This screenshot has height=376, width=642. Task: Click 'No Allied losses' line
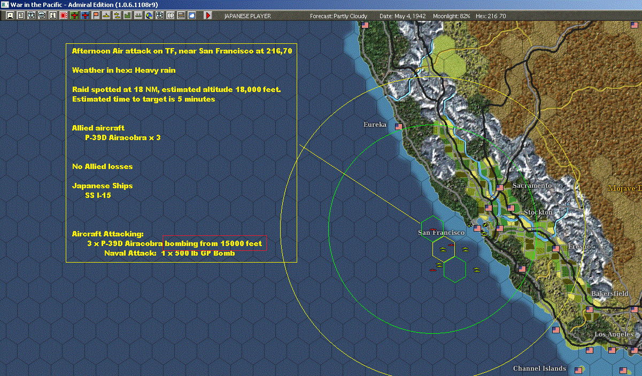click(103, 166)
